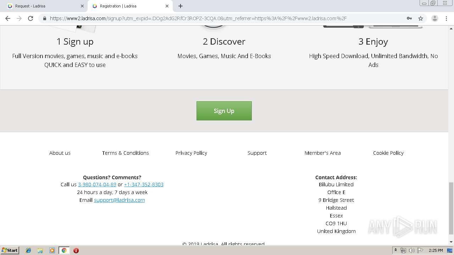Select the '24 hours a day, 7 days a week' text

tap(112, 192)
